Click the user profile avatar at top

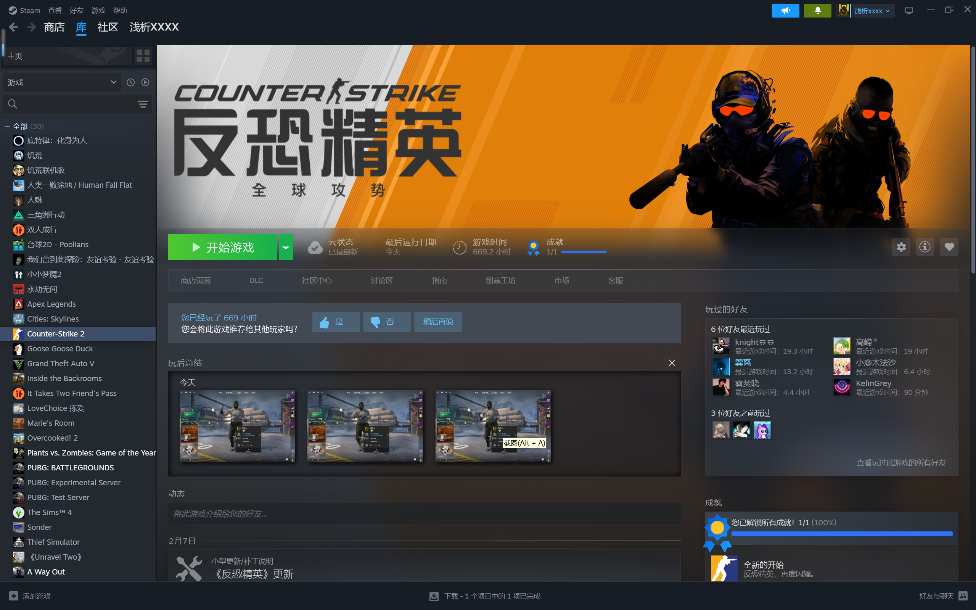pos(843,10)
